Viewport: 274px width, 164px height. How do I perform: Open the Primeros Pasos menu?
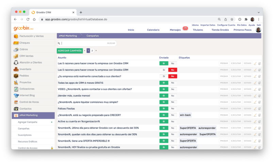243,30
